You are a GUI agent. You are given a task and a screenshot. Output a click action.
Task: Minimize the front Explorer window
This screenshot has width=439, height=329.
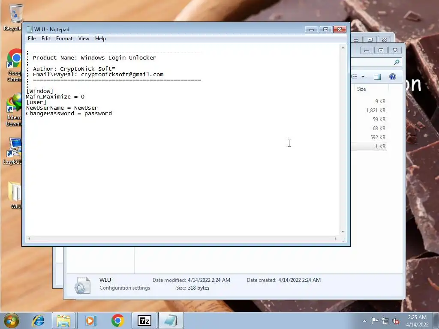tap(367, 51)
